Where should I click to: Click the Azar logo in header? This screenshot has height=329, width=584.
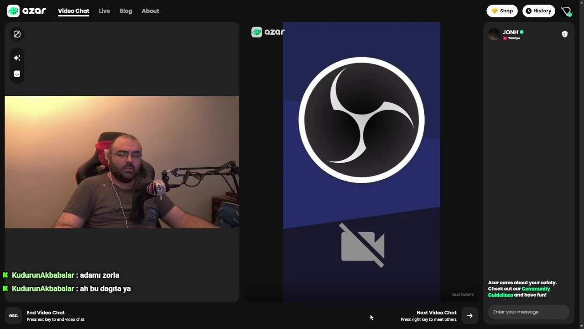(26, 11)
